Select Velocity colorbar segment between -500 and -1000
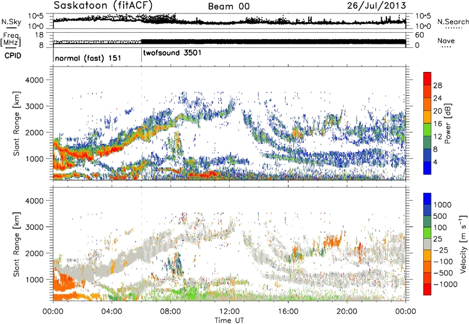Image resolution: width=469 pixels, height=324 pixels. 427,278
